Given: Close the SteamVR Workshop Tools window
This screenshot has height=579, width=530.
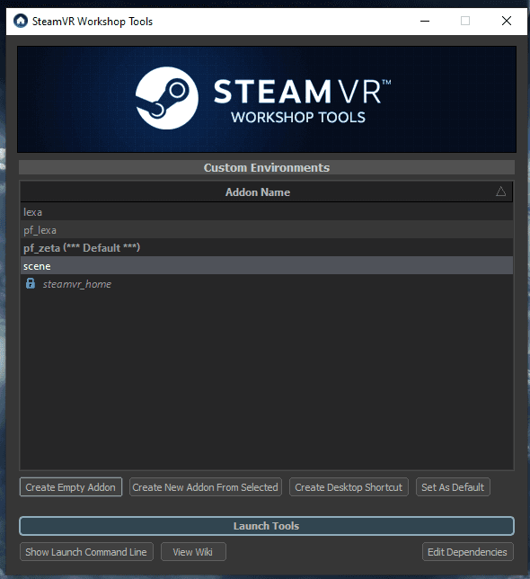Looking at the screenshot, I should [507, 21].
